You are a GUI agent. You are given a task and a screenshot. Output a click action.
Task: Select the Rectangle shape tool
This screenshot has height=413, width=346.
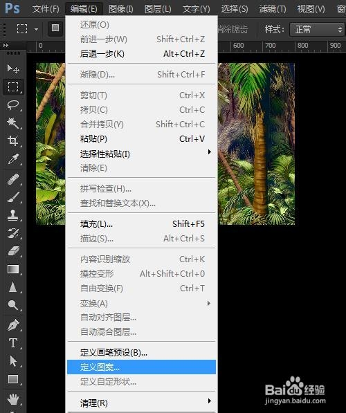coord(13,379)
